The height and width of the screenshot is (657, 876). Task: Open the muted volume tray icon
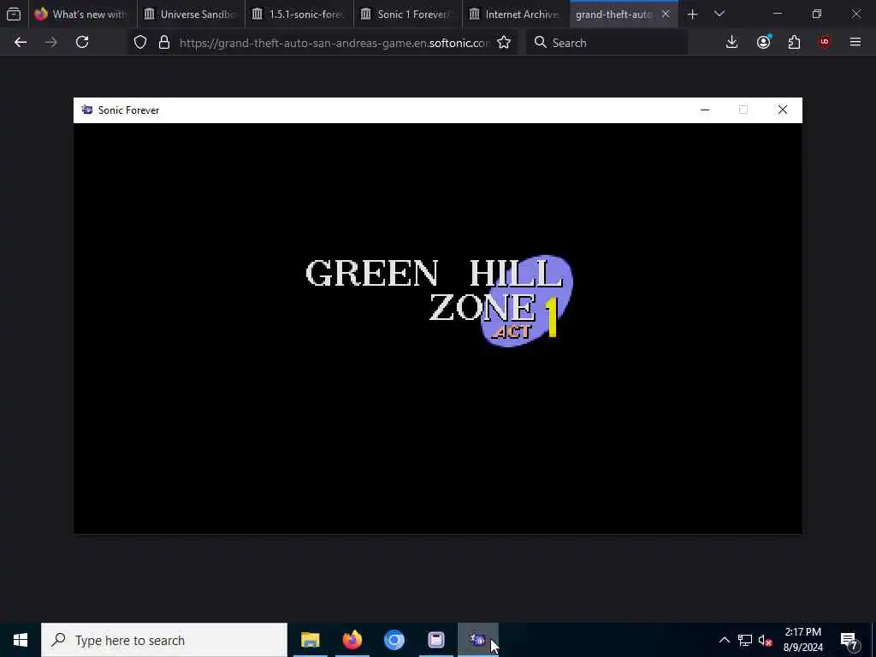click(x=766, y=640)
